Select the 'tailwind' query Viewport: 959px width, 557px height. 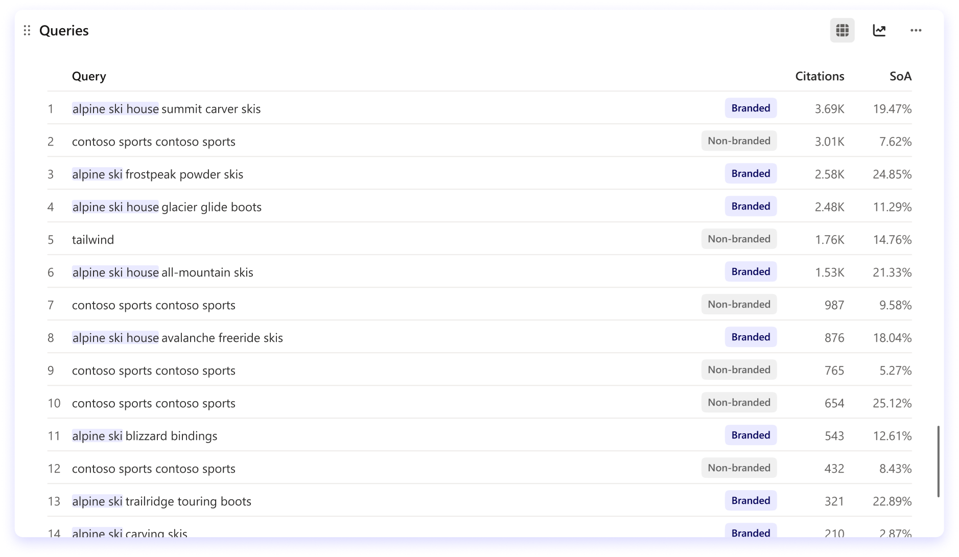93,240
